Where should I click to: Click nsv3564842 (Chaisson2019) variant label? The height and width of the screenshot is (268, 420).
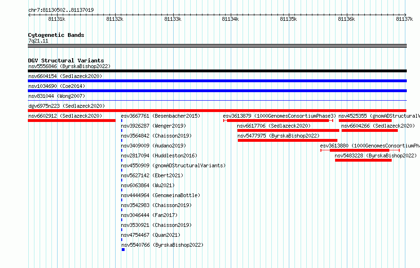(x=156, y=136)
